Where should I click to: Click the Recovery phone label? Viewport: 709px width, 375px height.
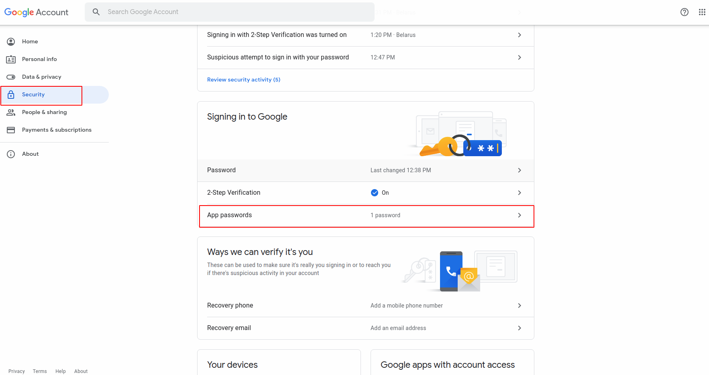(x=230, y=306)
